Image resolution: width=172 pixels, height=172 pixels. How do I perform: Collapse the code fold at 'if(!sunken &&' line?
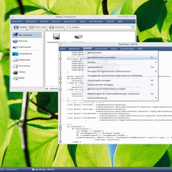[x=60, y=59]
